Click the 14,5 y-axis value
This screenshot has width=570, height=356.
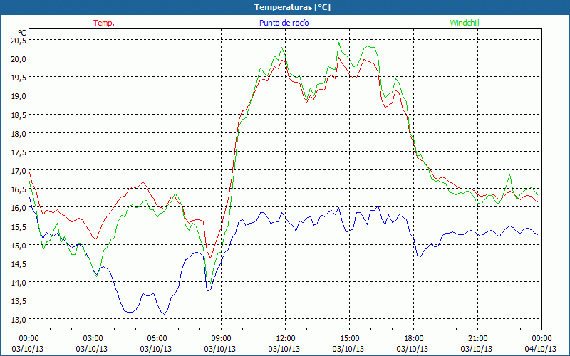[19, 264]
